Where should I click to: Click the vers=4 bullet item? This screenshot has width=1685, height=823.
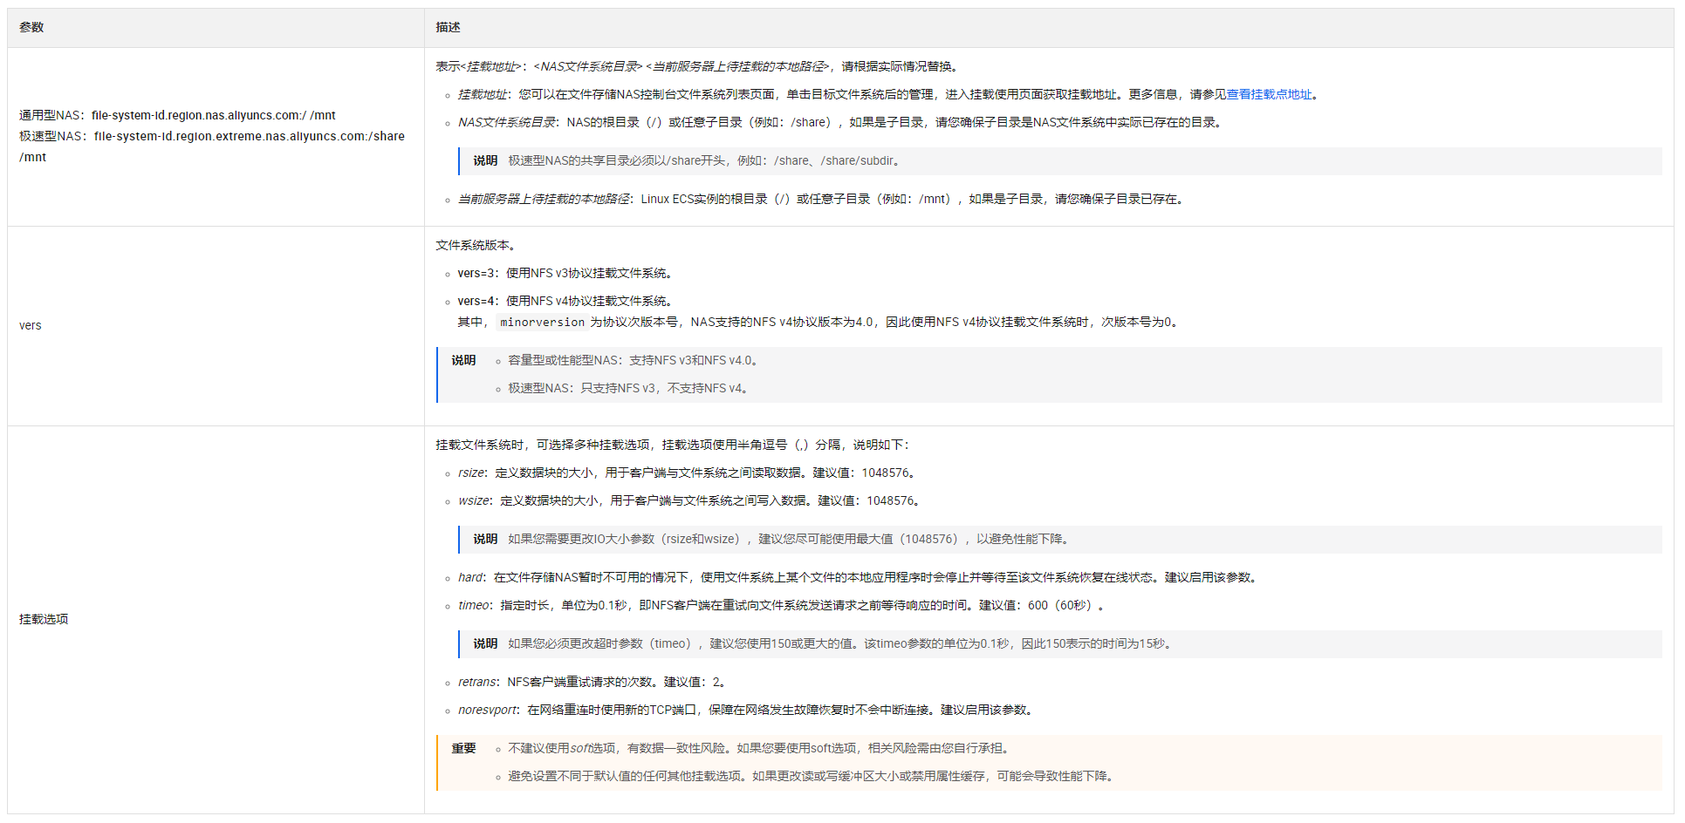tap(564, 301)
